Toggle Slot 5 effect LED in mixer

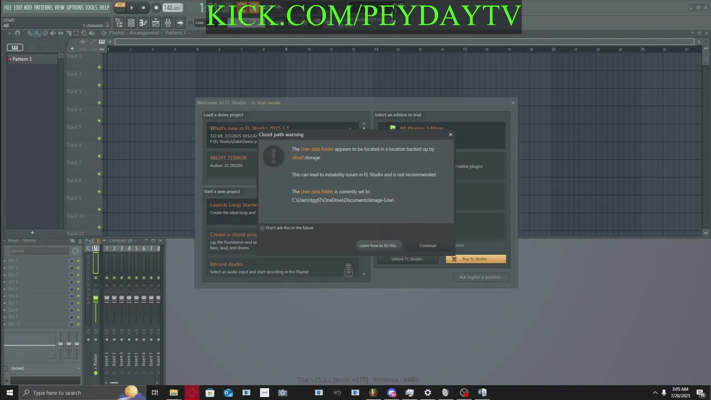(x=78, y=289)
